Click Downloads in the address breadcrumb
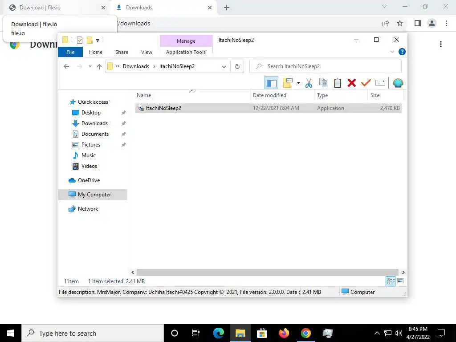Viewport: 456px width, 342px height. (136, 66)
